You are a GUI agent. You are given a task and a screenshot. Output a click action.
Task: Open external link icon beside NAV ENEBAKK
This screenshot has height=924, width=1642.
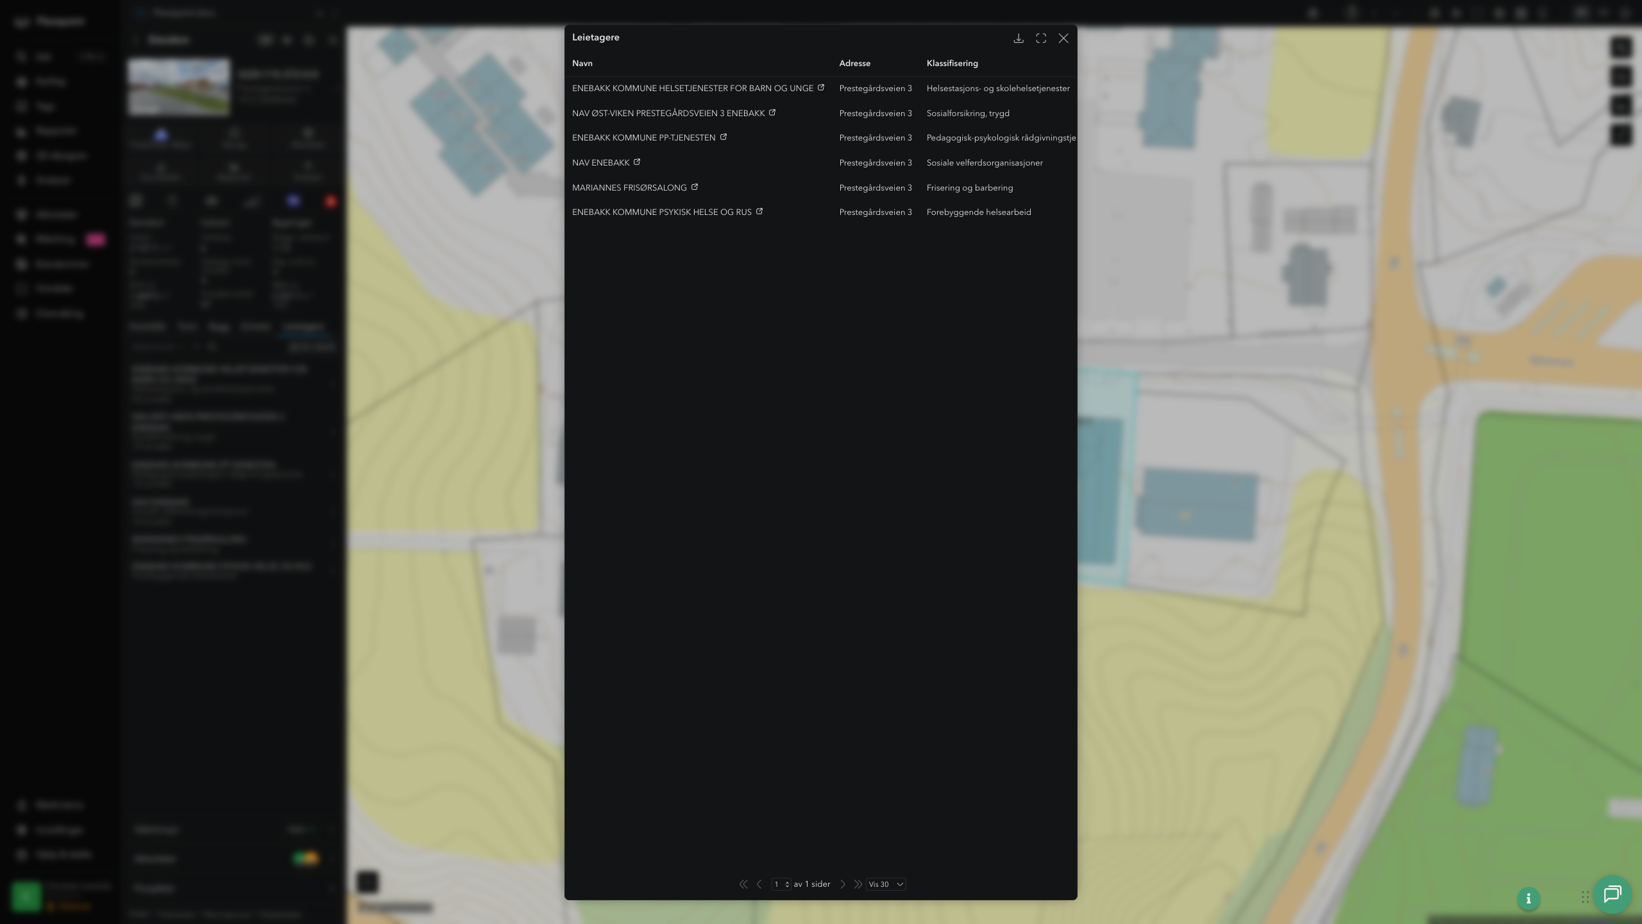point(637,162)
